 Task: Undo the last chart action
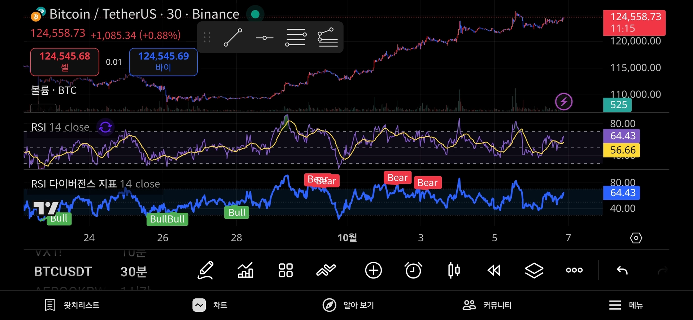coord(622,270)
